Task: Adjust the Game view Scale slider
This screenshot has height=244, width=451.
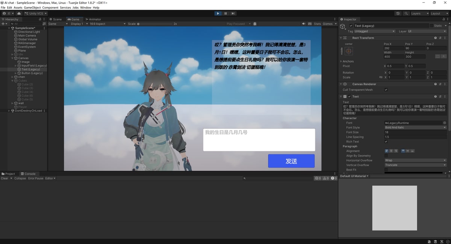Action: [x=155, y=24]
